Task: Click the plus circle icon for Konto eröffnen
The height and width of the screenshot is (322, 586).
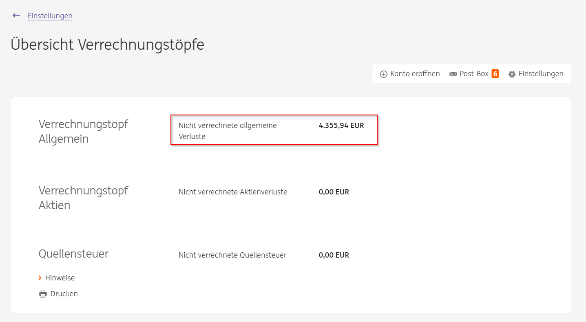Action: [383, 74]
